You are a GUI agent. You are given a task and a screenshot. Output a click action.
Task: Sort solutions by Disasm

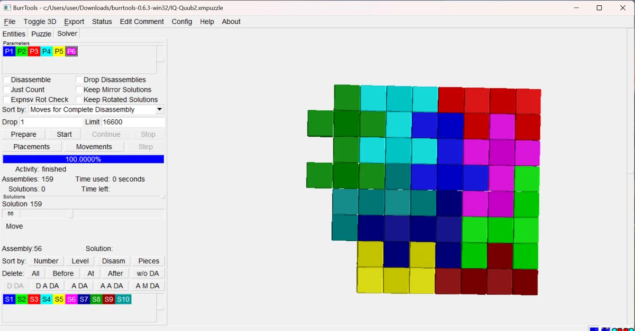pos(114,261)
